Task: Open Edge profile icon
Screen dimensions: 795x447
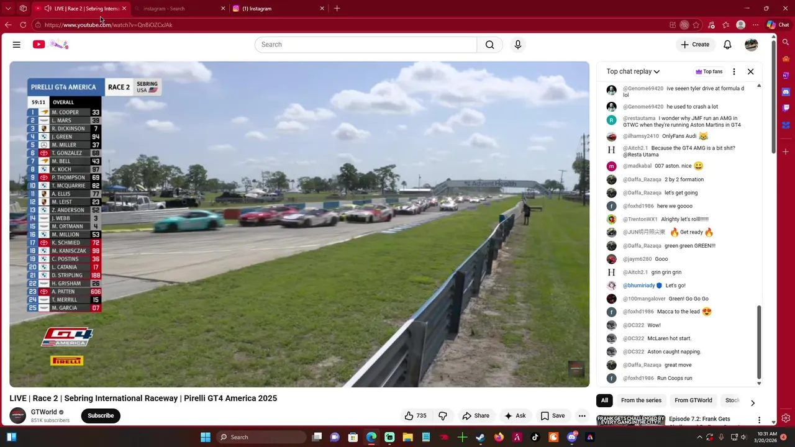Action: click(740, 25)
